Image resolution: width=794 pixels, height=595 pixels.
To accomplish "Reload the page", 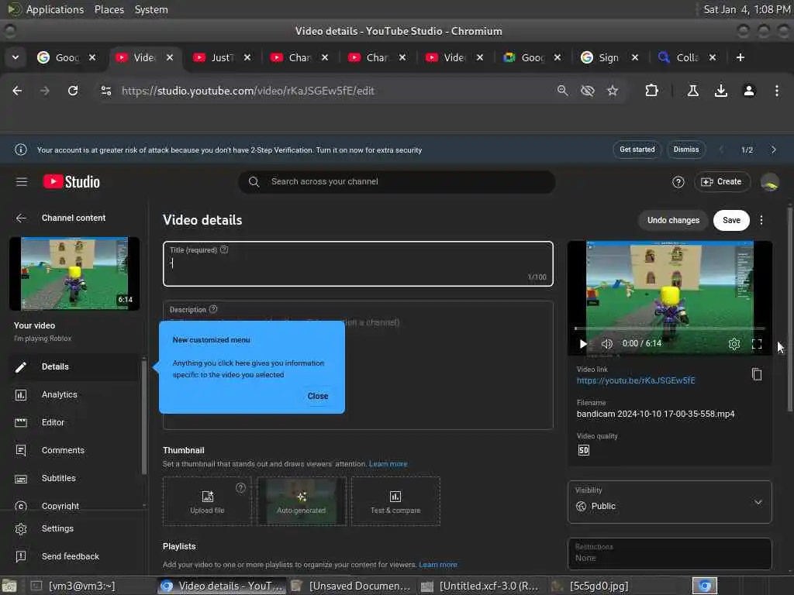I will tap(73, 91).
